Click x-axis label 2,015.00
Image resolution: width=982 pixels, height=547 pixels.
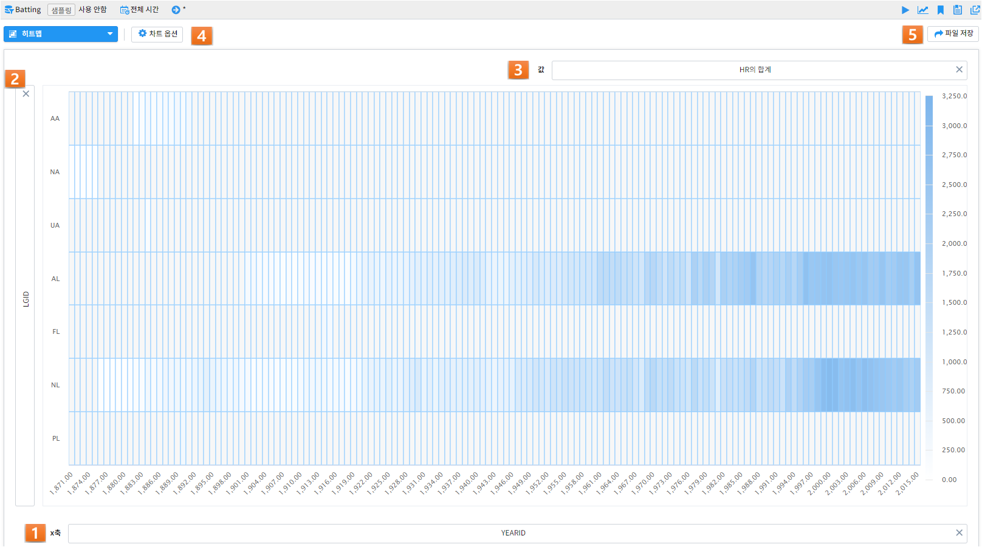click(x=907, y=483)
